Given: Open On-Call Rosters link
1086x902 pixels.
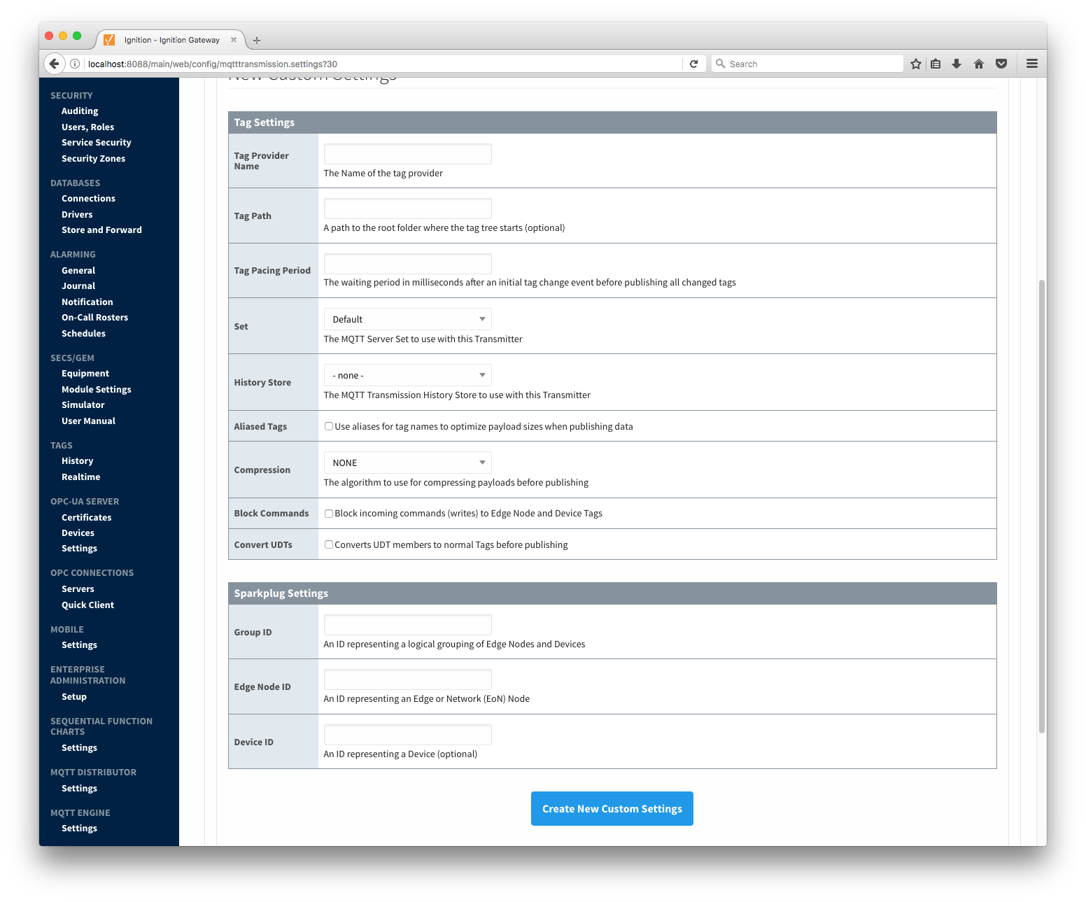Looking at the screenshot, I should point(94,318).
